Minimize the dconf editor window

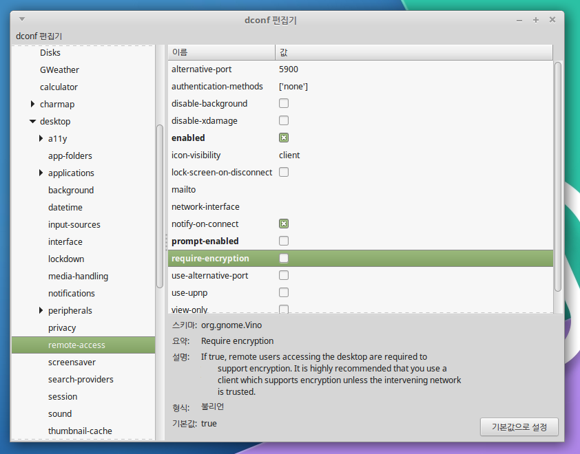(x=520, y=20)
